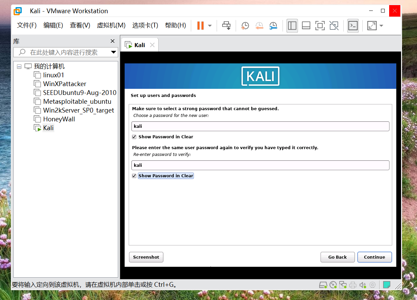417x300 pixels.
Task: Click the revert to snapshot icon
Action: 259,26
